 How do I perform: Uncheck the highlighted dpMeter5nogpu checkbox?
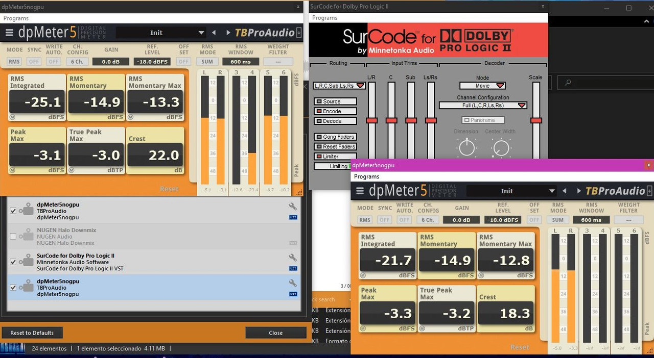(13, 287)
